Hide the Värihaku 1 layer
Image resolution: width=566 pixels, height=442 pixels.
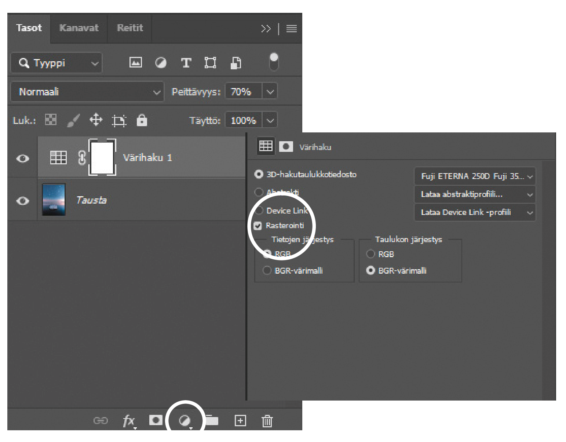pos(23,158)
